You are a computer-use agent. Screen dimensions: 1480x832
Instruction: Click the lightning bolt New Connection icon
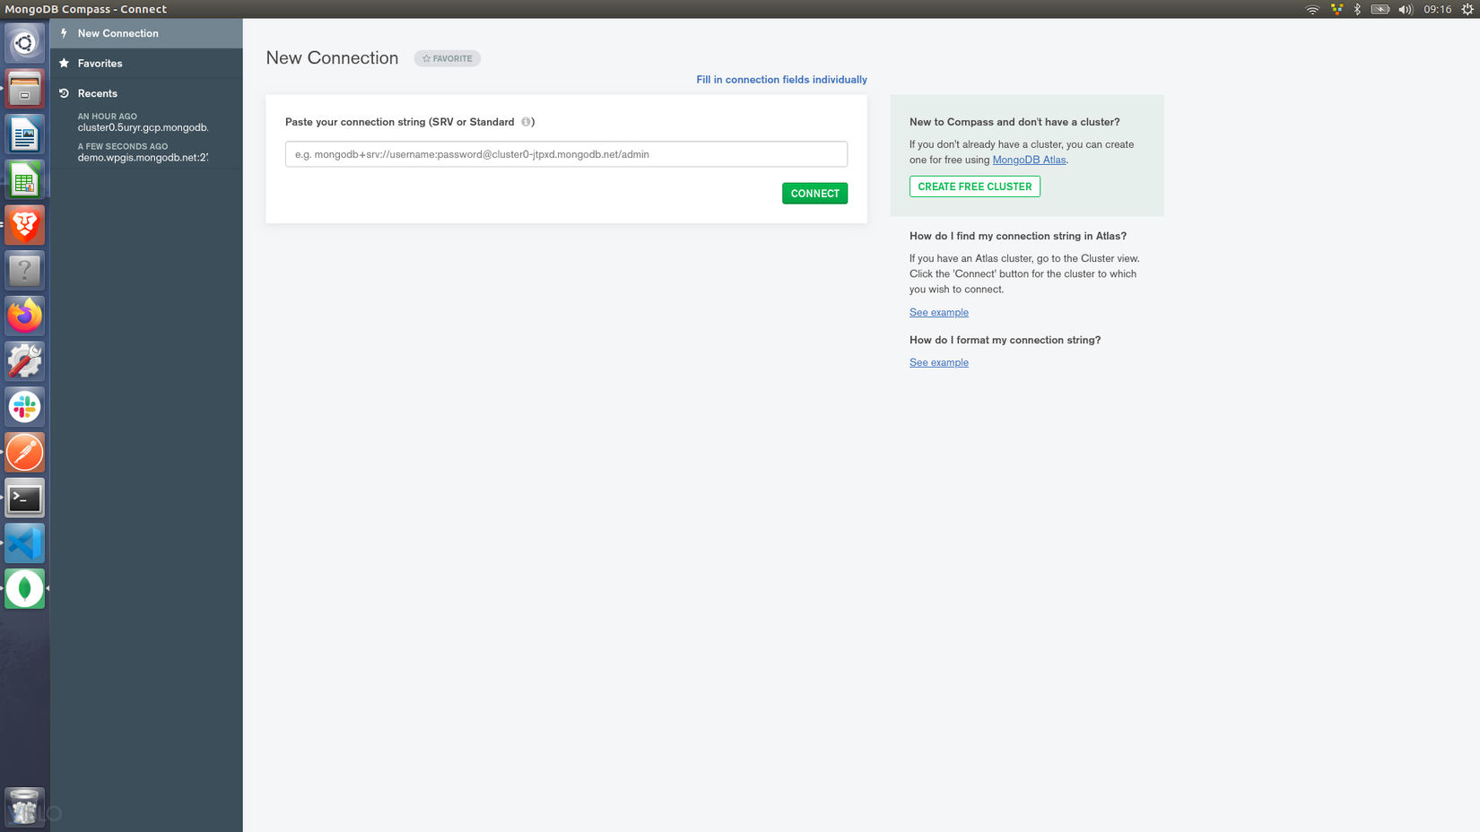coord(64,33)
